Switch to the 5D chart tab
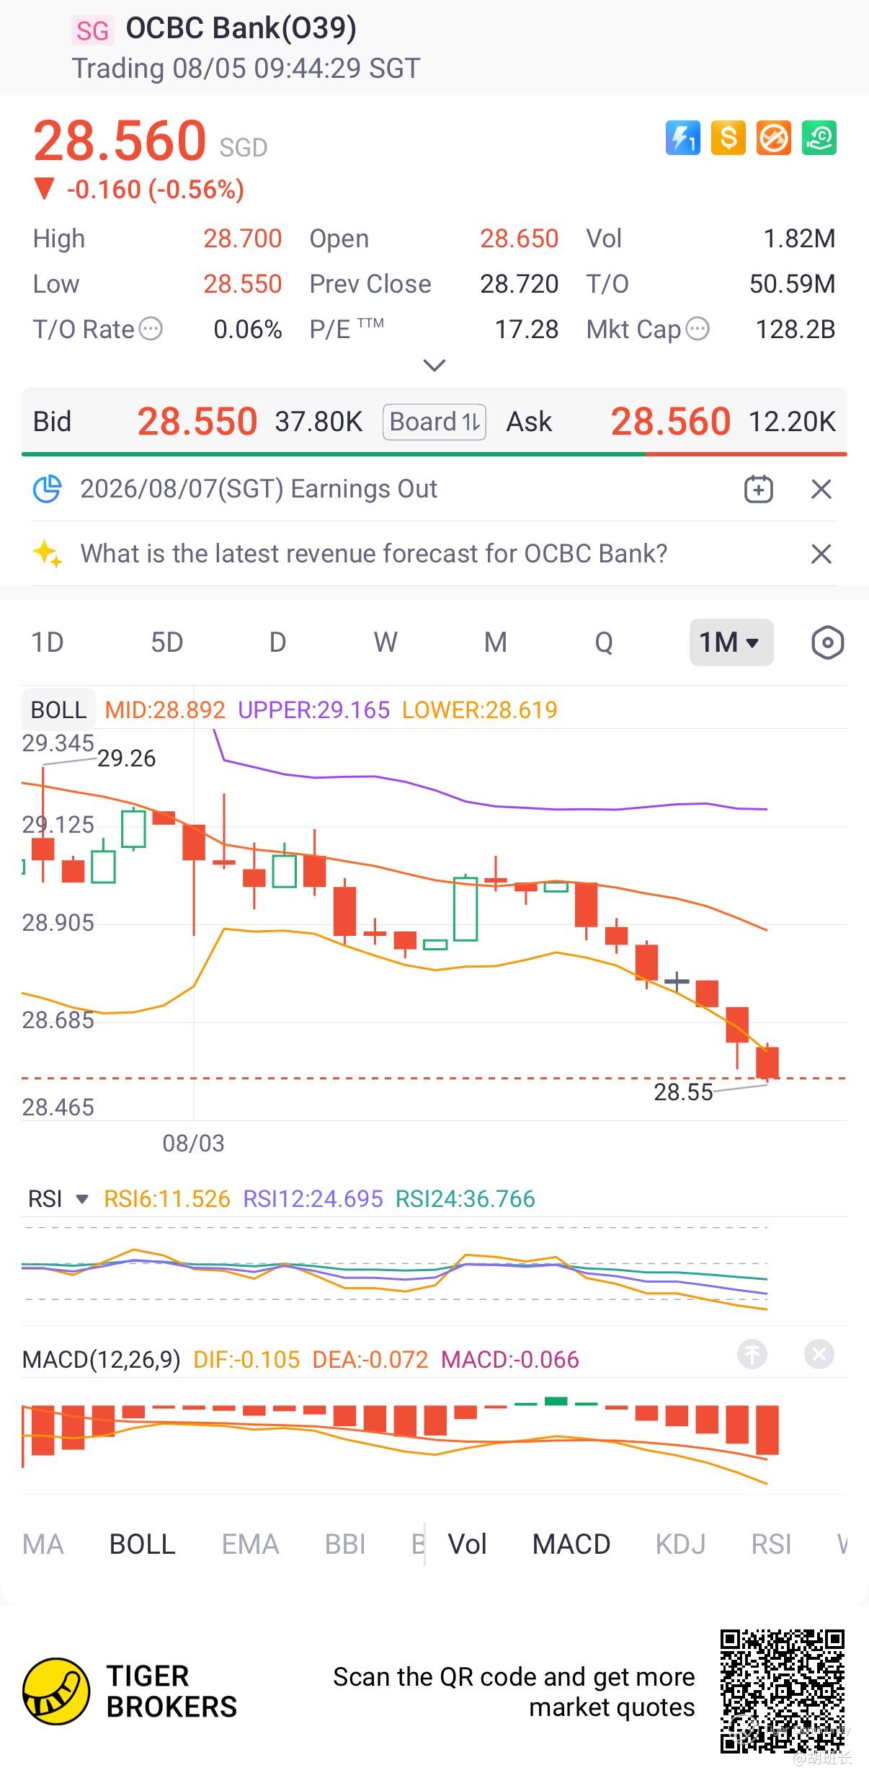The height and width of the screenshot is (1778, 869). coord(166,642)
